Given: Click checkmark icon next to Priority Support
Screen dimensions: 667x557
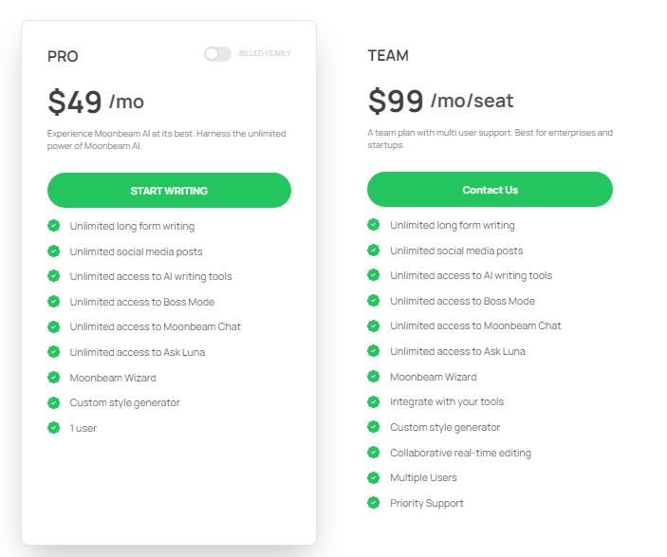Looking at the screenshot, I should coord(374,503).
